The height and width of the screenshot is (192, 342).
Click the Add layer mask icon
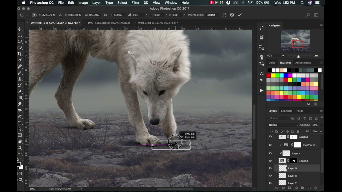(x=289, y=188)
